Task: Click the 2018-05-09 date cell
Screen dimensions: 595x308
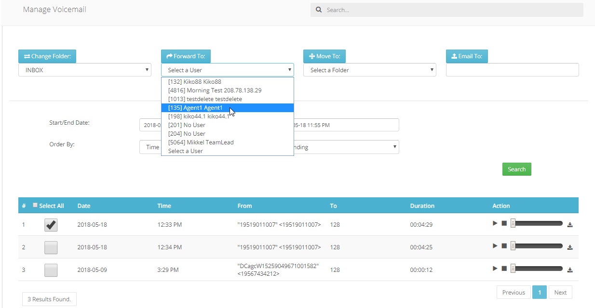Action: click(x=92, y=270)
